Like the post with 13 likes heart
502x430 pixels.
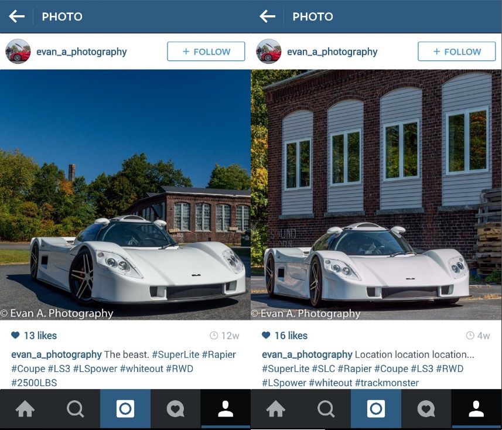[x=15, y=335]
